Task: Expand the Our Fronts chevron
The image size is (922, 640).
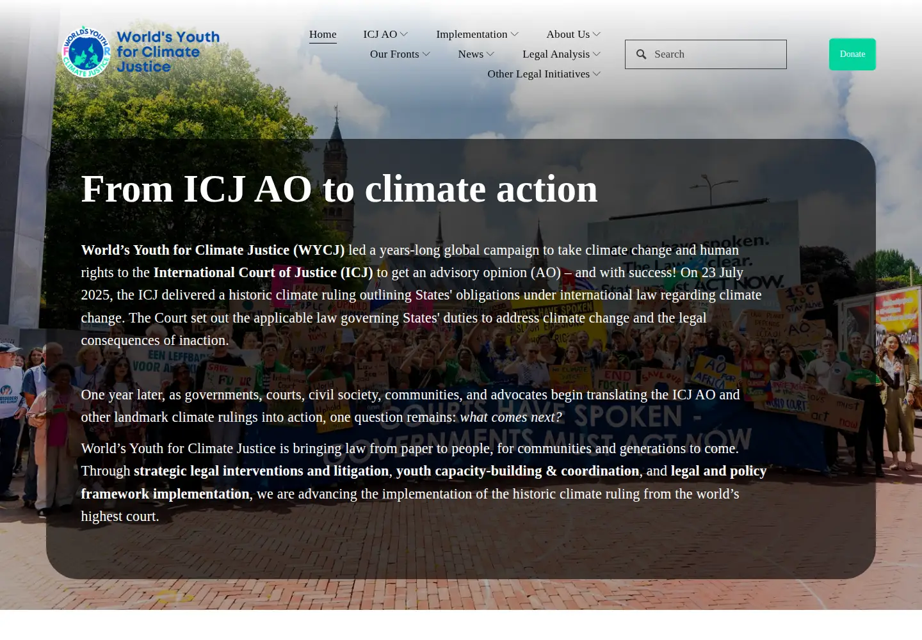Action: point(426,54)
